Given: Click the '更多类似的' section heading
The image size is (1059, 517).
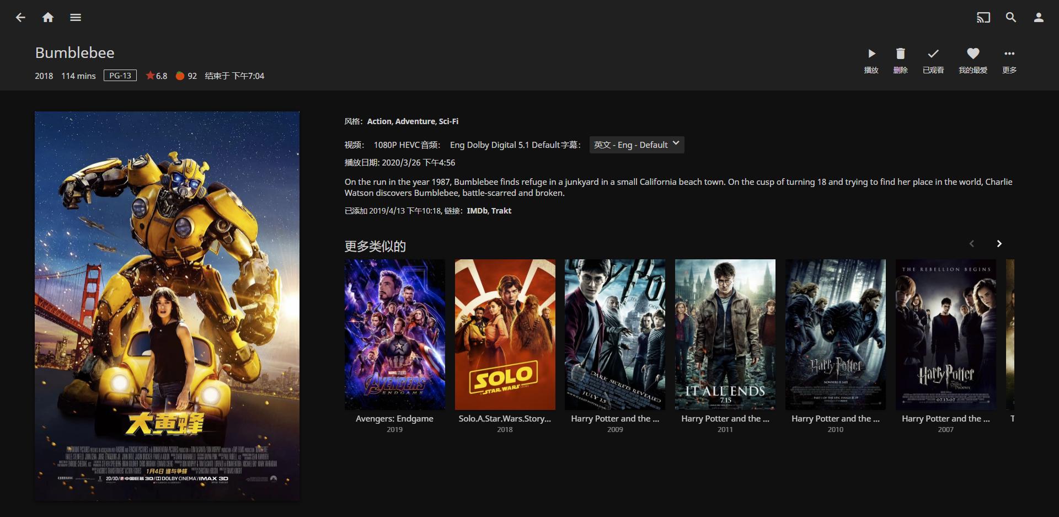Looking at the screenshot, I should [375, 246].
